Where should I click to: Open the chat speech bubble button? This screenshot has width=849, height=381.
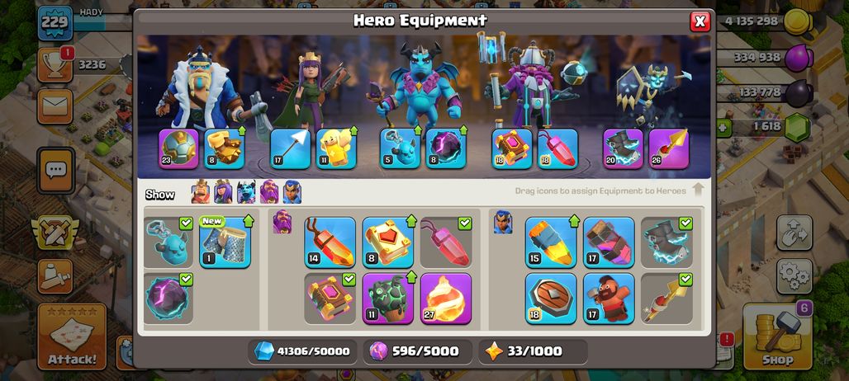tap(56, 171)
